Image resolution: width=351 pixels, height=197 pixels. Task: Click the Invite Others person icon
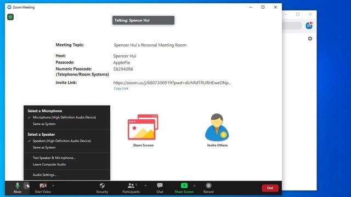pyautogui.click(x=217, y=127)
